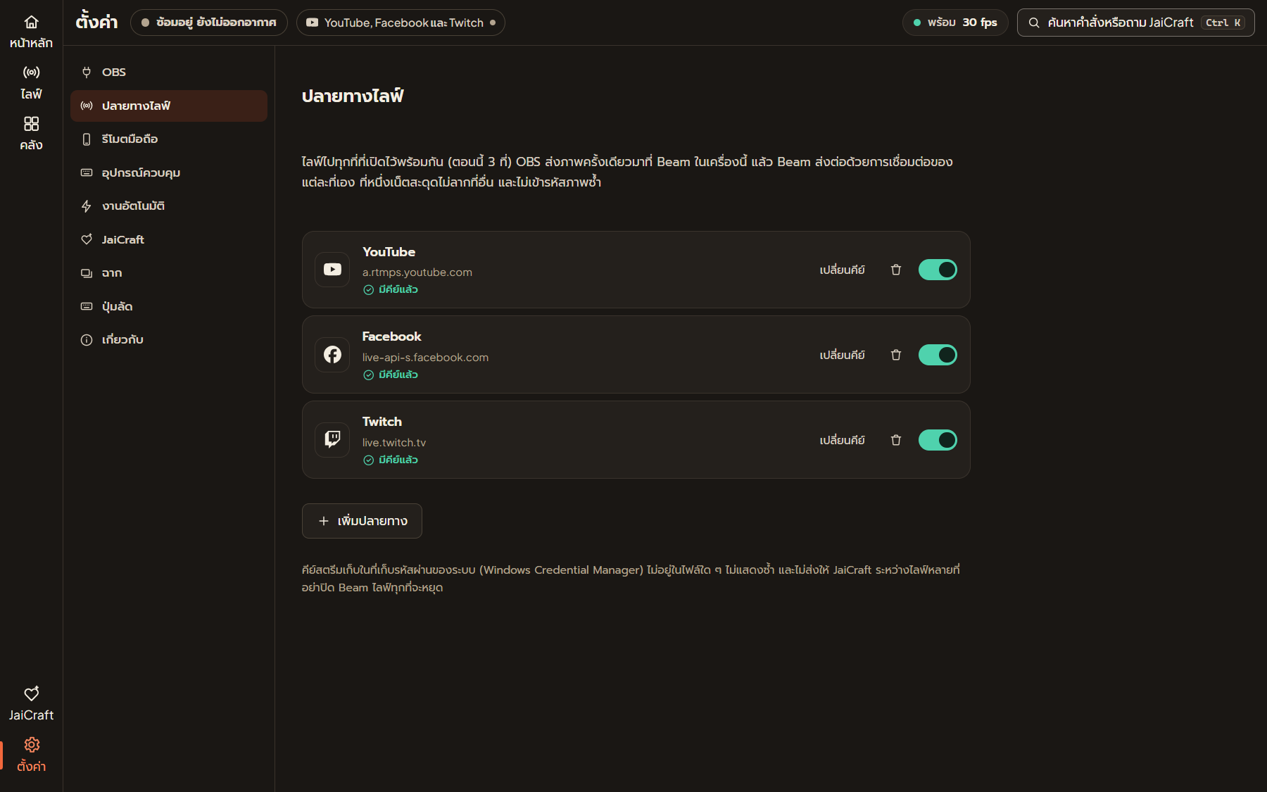Click เปลี่ยนคีย์ for Facebook
This screenshot has height=792, width=1267.
pos(842,355)
